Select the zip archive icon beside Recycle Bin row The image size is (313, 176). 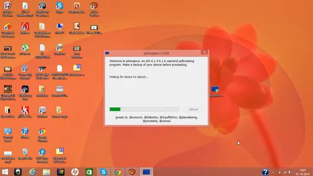point(60,155)
